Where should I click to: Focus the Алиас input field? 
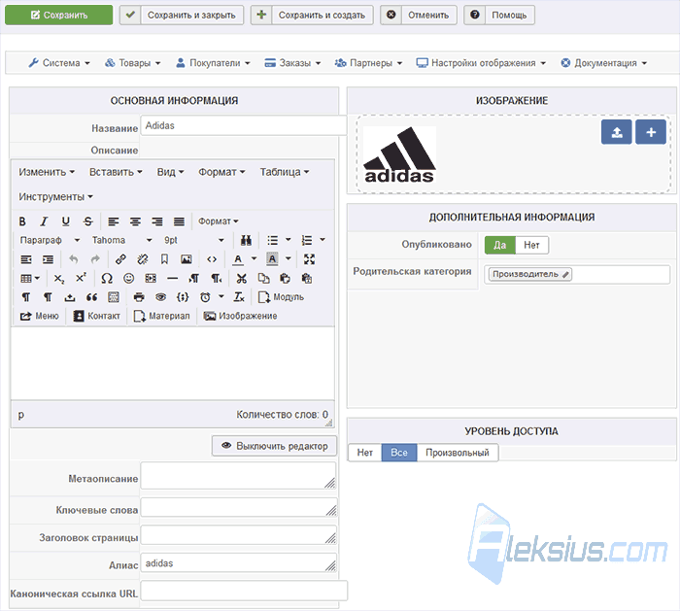[239, 563]
